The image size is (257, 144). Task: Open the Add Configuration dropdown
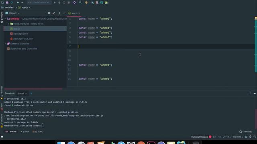click(x=39, y=2)
